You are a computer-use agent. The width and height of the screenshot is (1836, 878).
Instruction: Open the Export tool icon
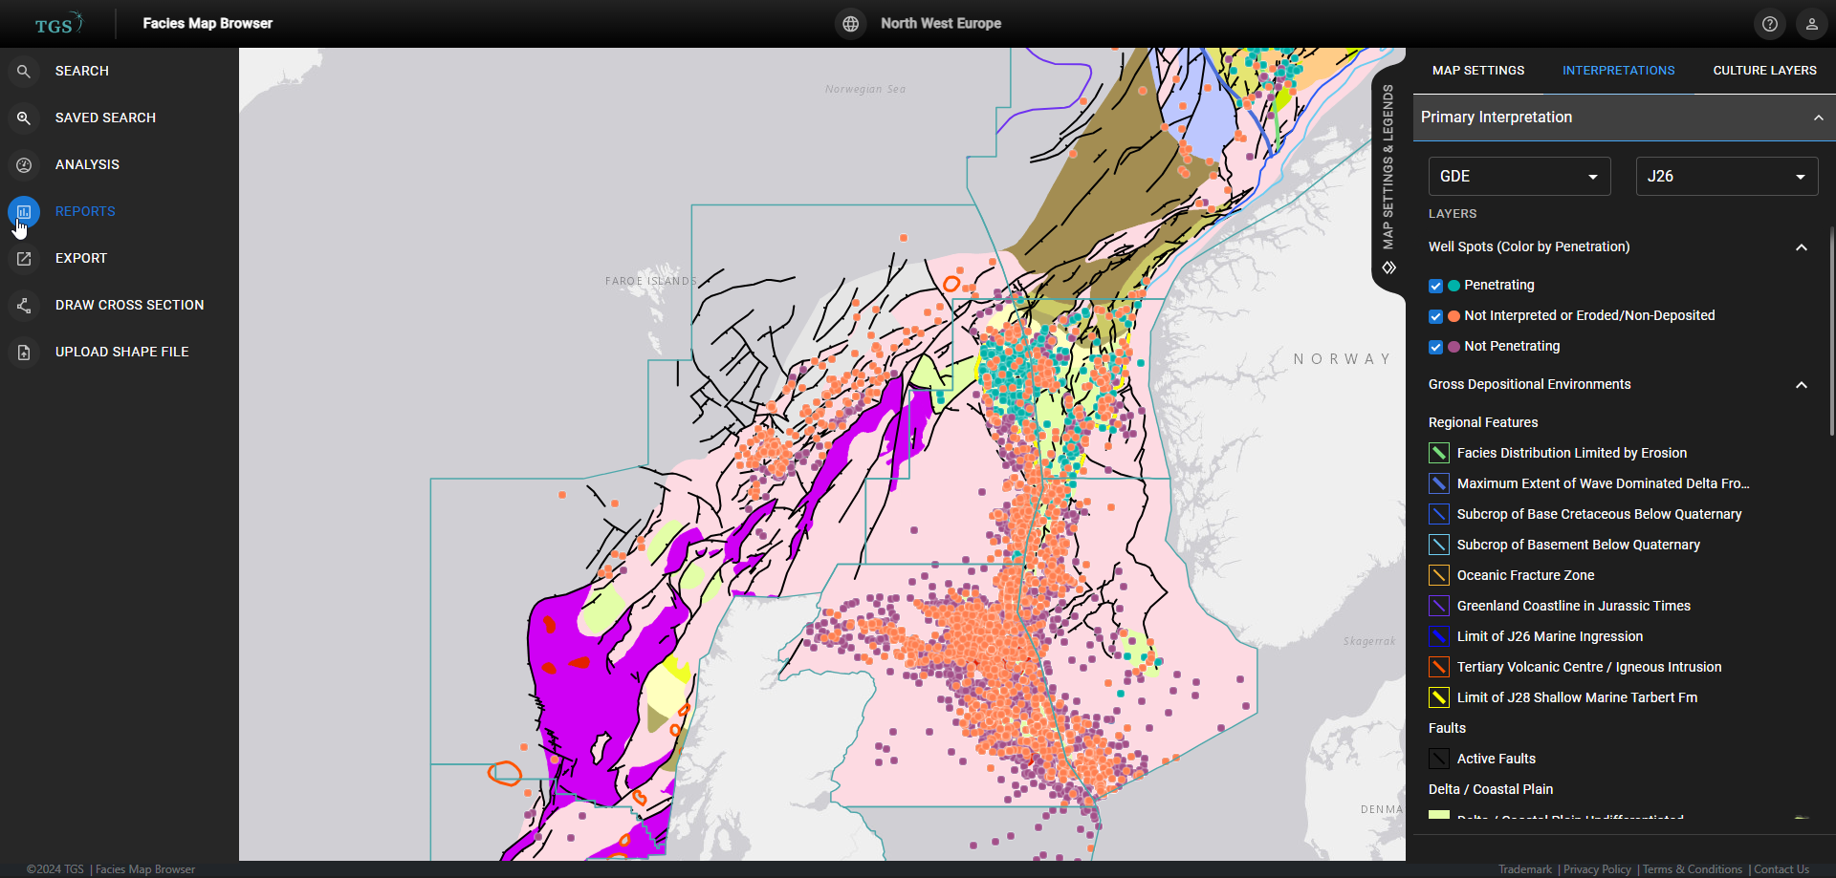23,258
